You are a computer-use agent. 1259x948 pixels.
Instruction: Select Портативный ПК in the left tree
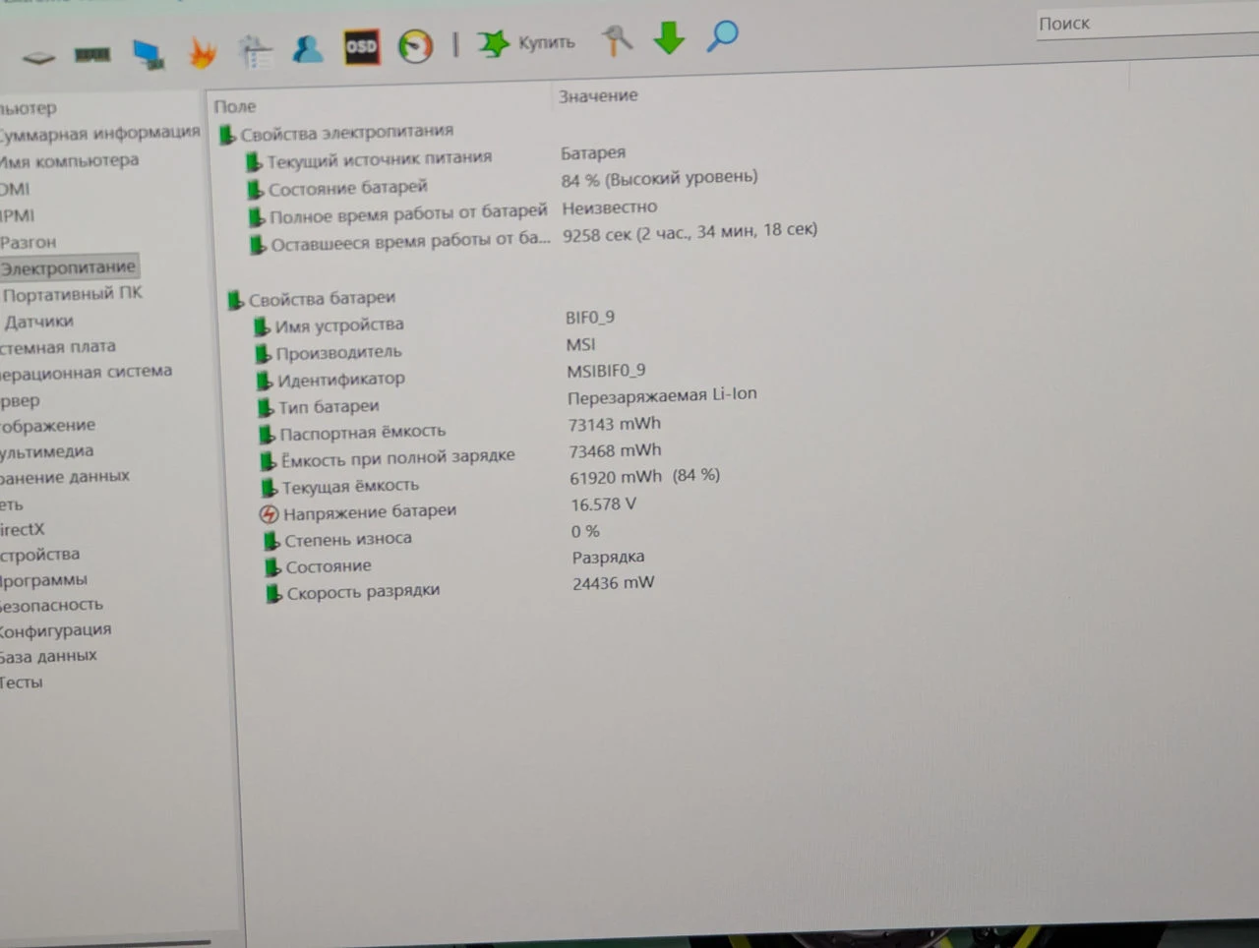coord(73,293)
